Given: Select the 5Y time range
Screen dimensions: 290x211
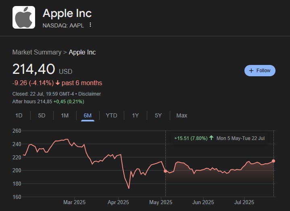Looking at the screenshot, I should coord(158,115).
